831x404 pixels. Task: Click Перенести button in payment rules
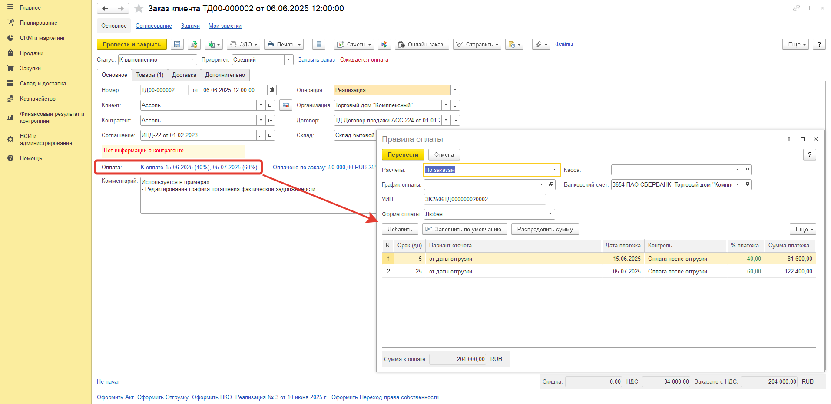(403, 154)
